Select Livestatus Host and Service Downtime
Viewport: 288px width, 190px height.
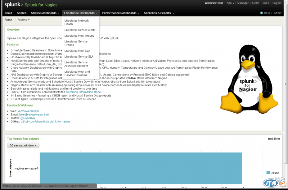coord(77,73)
